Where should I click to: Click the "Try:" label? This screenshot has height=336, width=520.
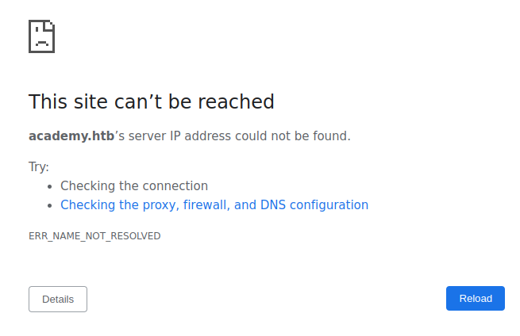coord(39,167)
